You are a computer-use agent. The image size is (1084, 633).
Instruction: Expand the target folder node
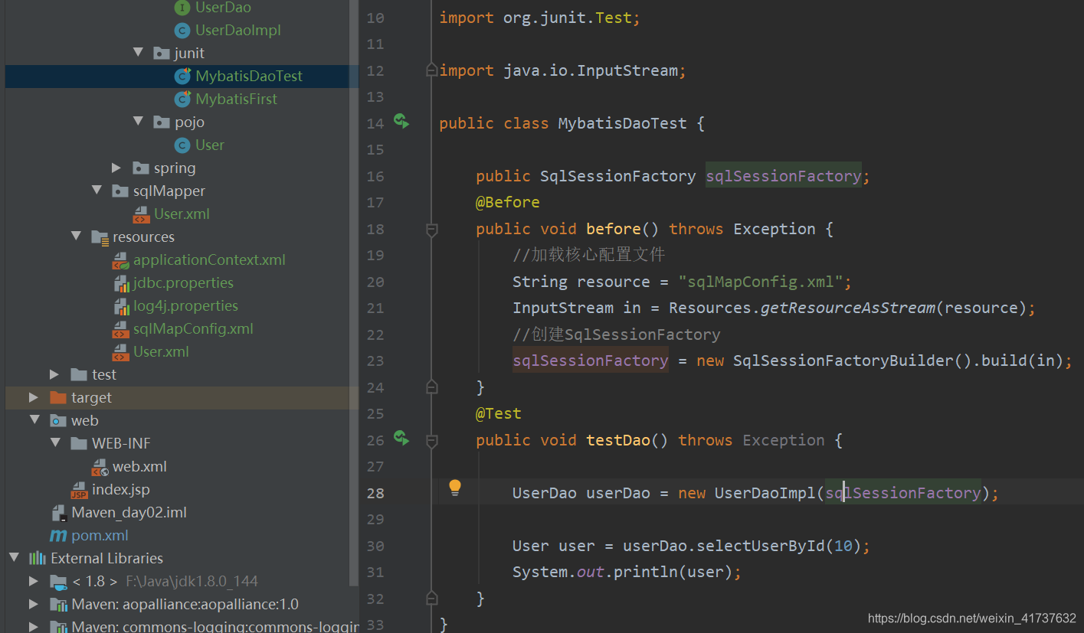coord(34,397)
